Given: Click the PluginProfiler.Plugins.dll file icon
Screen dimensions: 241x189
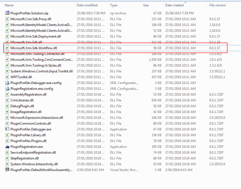Looking at the screenshot, I should [7, 141].
